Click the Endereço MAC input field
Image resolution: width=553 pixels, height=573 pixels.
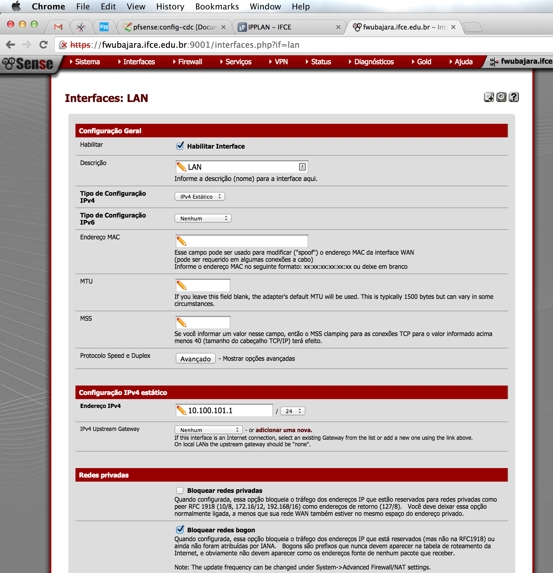click(242, 241)
